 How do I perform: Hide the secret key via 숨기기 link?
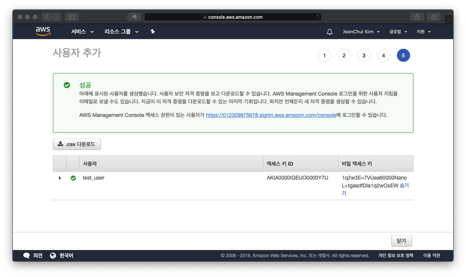(404, 186)
